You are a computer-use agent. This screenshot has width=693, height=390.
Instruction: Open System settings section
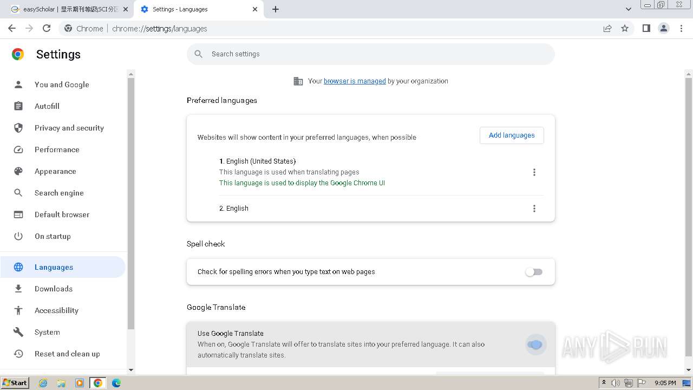pos(64,332)
